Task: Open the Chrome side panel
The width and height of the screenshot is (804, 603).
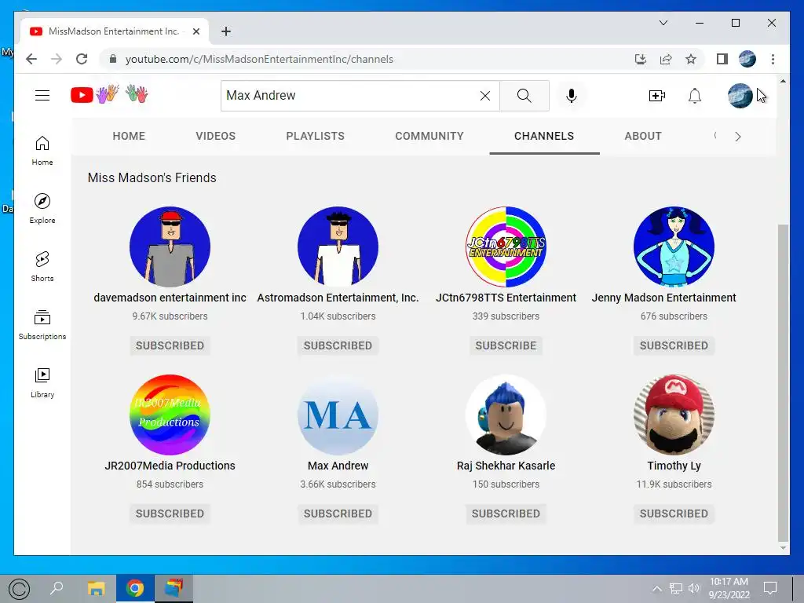Action: coord(722,59)
